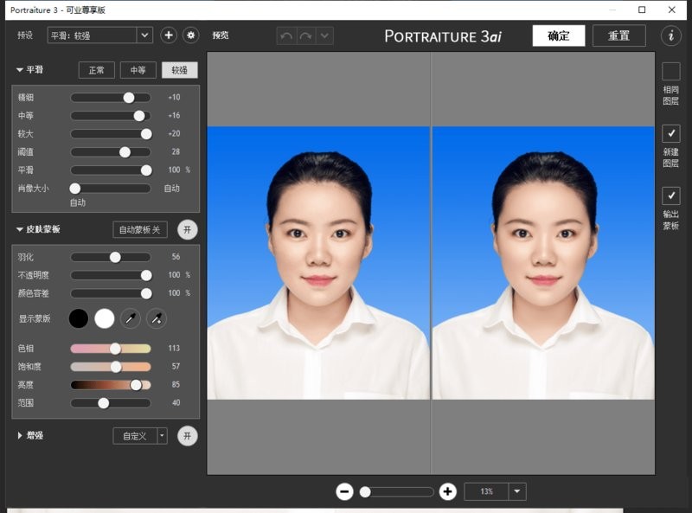Select the 正常 smoothing preset
692x513 pixels.
(x=96, y=70)
